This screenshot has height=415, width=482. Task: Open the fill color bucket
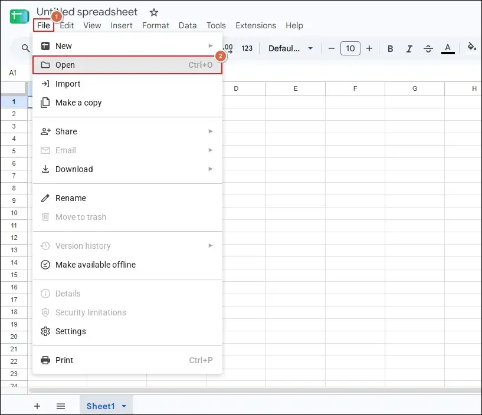click(x=471, y=47)
